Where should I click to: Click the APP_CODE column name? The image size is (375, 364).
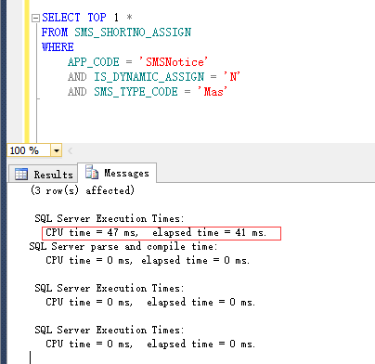point(94,62)
